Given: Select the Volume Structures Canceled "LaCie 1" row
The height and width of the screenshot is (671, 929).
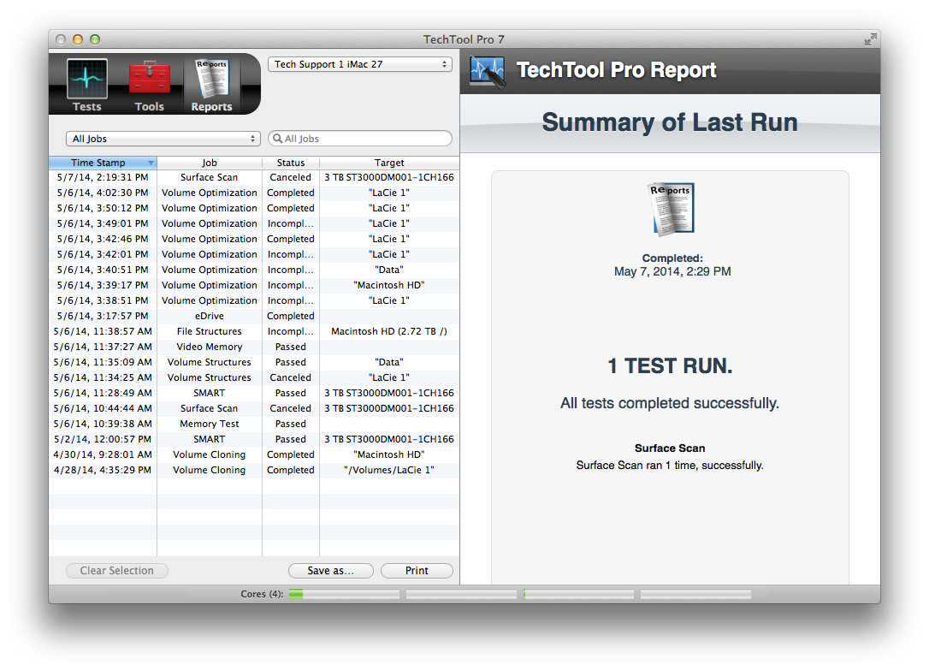Looking at the screenshot, I should click(254, 377).
